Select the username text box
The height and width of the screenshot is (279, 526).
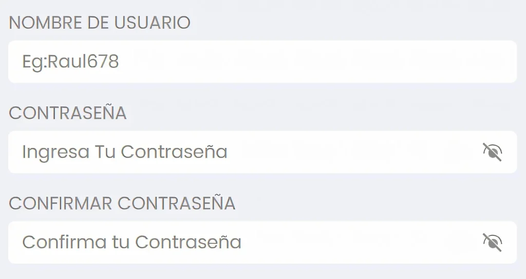pos(262,62)
